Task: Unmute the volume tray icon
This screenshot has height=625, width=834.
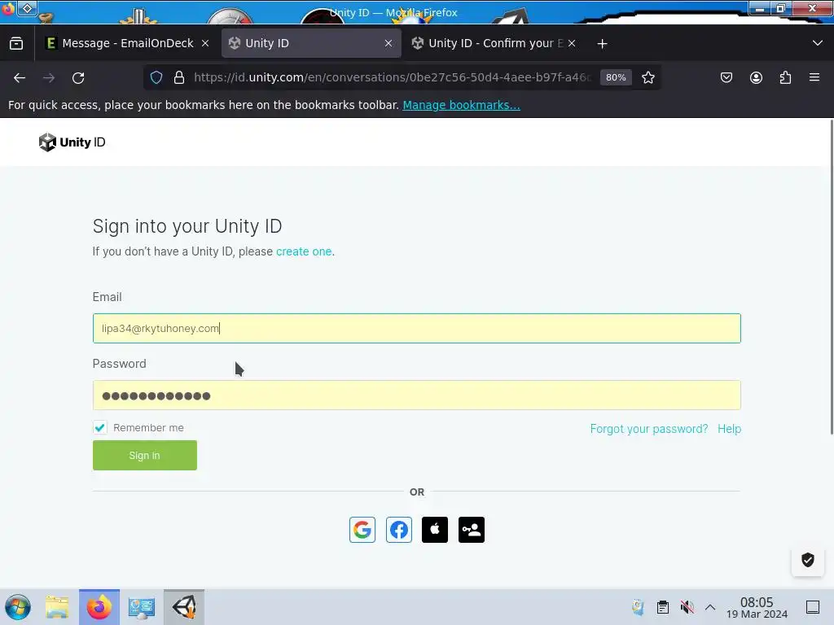Action: (687, 607)
